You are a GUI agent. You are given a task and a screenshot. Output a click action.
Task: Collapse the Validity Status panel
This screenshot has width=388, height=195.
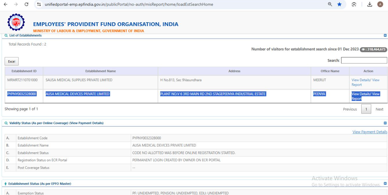tap(385, 123)
